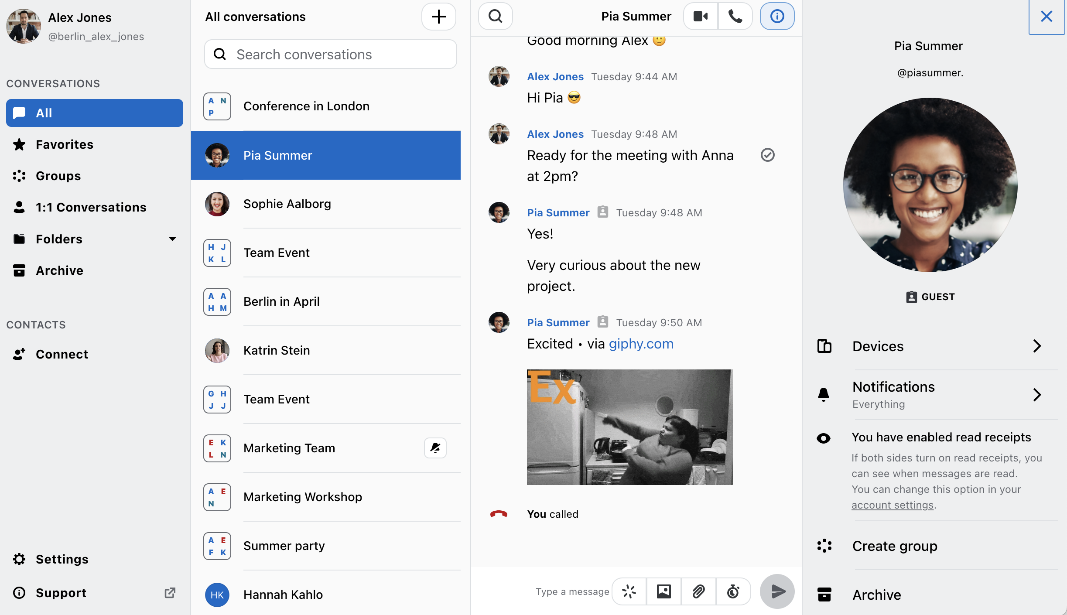
Task: Open Settings from the sidebar
Action: (x=95, y=559)
